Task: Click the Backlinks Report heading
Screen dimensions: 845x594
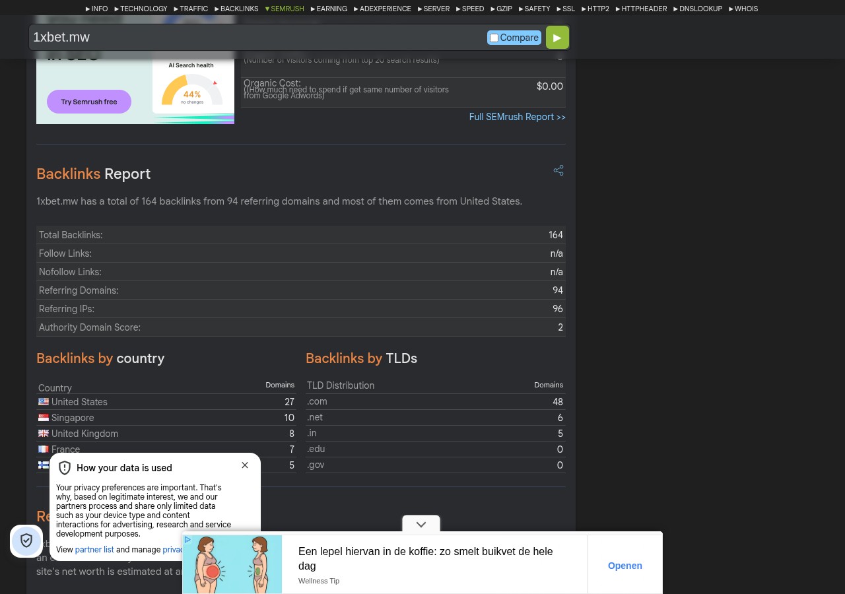Action: click(94, 174)
